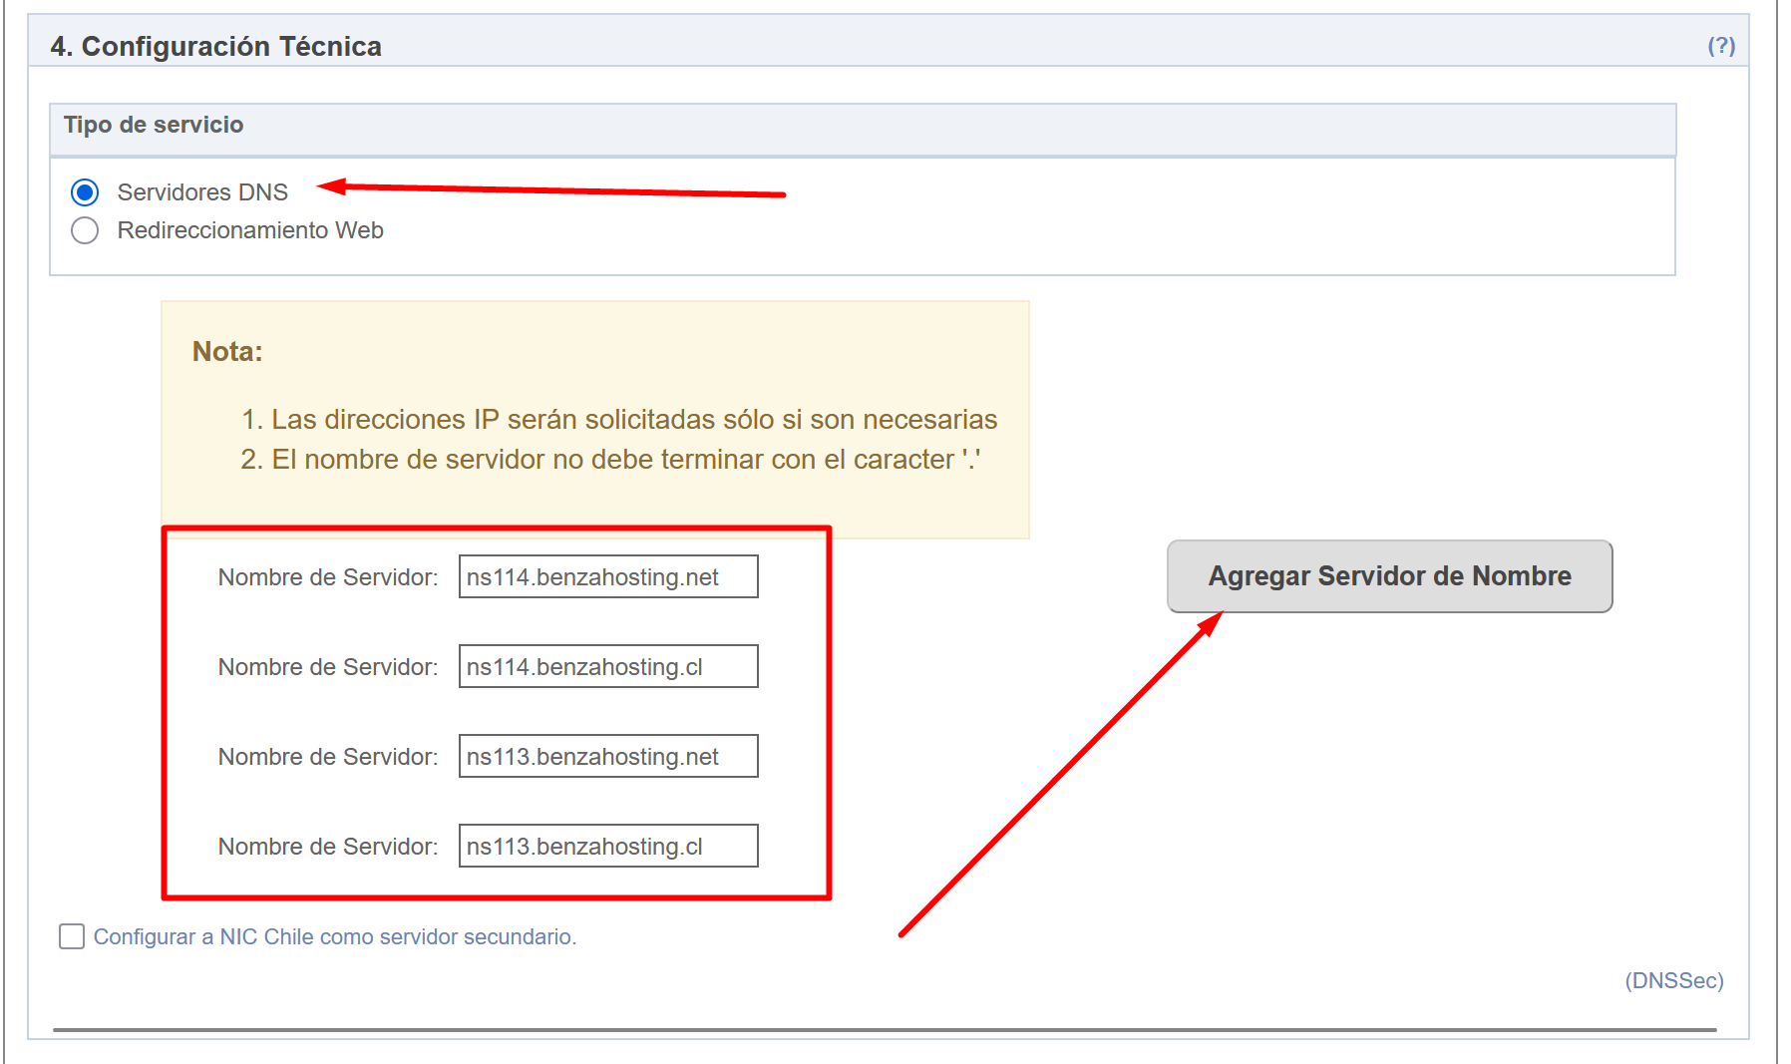The image size is (1791, 1064).
Task: Click the 'Redireccionamiento Web' label text
Action: coord(250,230)
